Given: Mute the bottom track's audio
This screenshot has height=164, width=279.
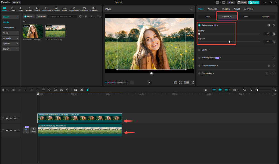Looking at the screenshot, I should pyautogui.click(x=15, y=130).
